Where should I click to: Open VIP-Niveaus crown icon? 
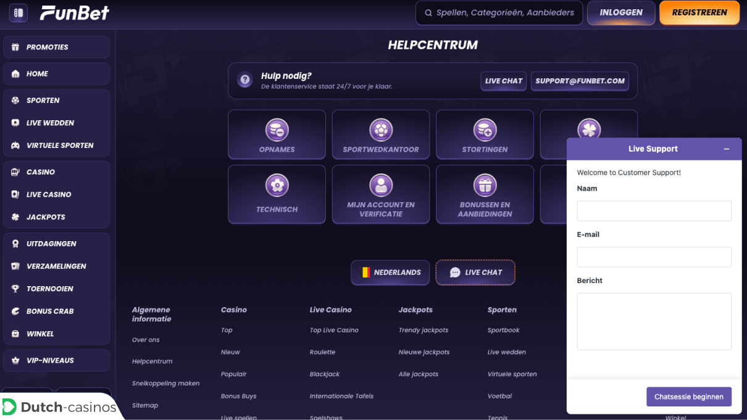tap(15, 360)
